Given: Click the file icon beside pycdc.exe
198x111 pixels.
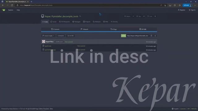Looking at the screenshot, I should tap(43, 46).
